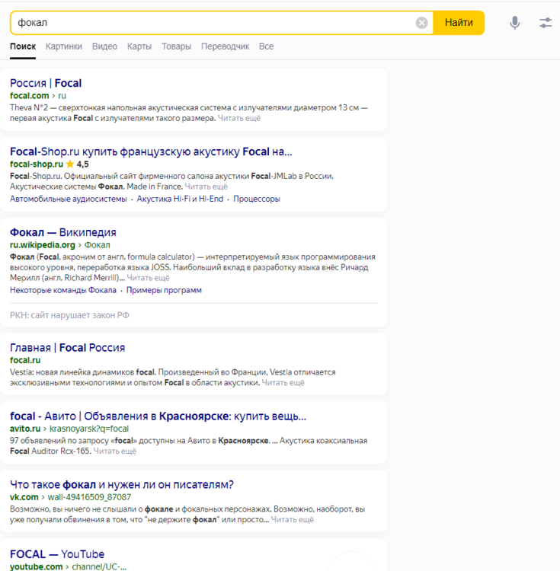Screen dimensions: 560x571
Task: Read more on the Vestia snippet
Action: click(x=283, y=383)
